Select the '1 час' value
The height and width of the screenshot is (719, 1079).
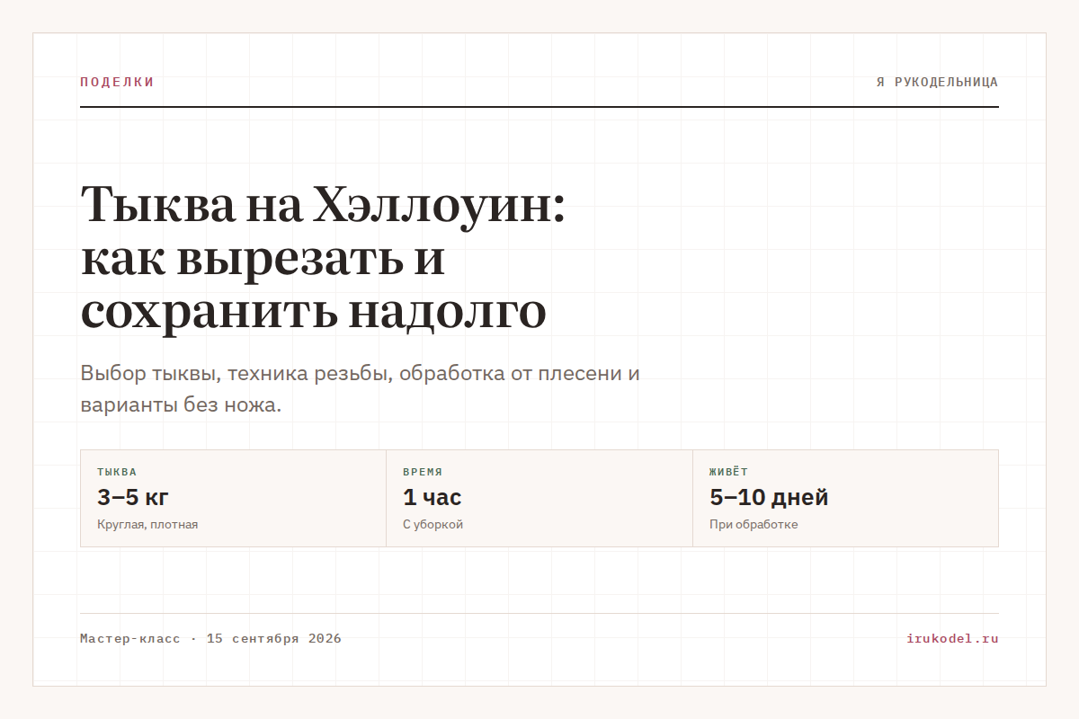tap(432, 497)
